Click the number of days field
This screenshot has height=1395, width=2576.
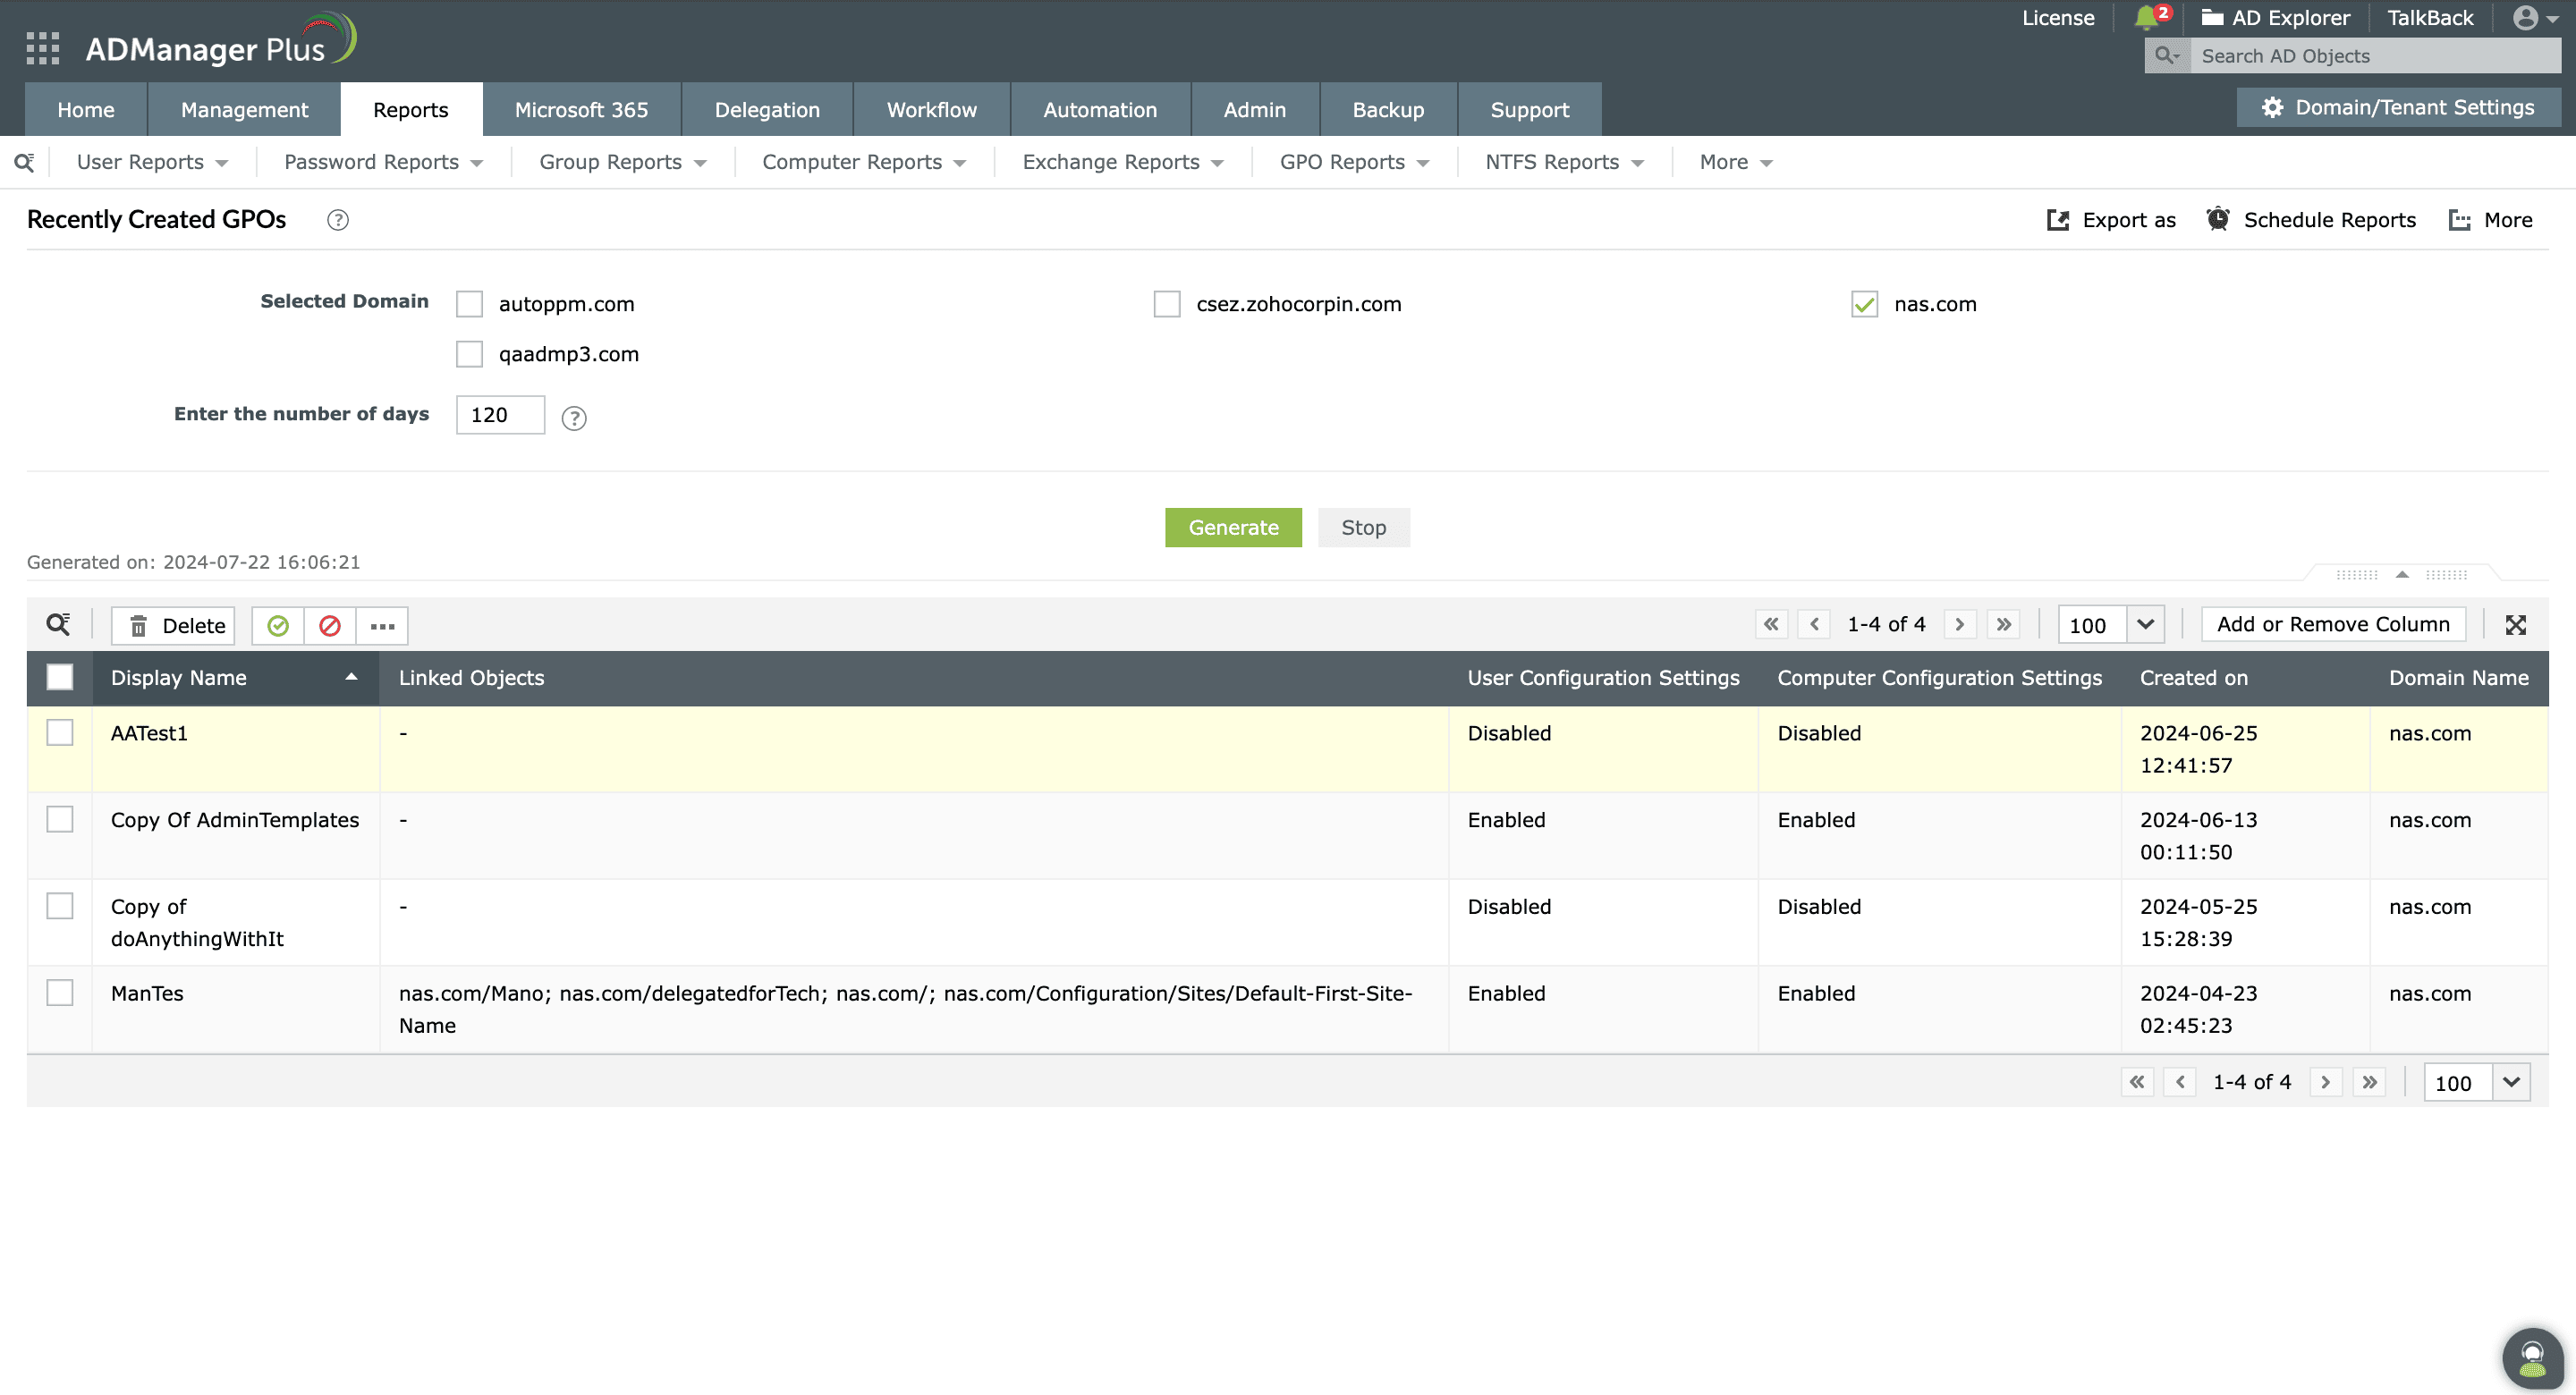point(499,415)
